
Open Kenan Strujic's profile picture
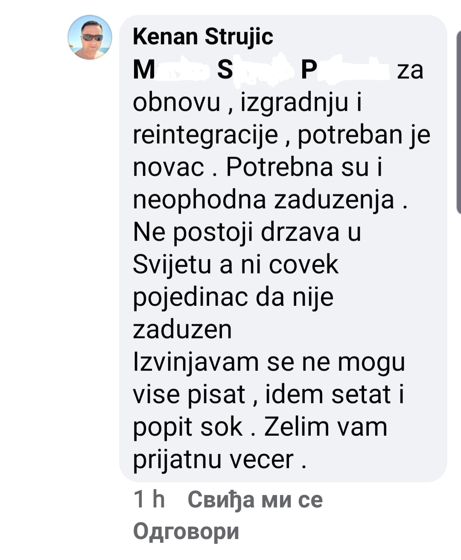click(x=90, y=37)
